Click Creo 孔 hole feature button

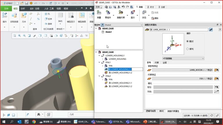(x=48, y=14)
